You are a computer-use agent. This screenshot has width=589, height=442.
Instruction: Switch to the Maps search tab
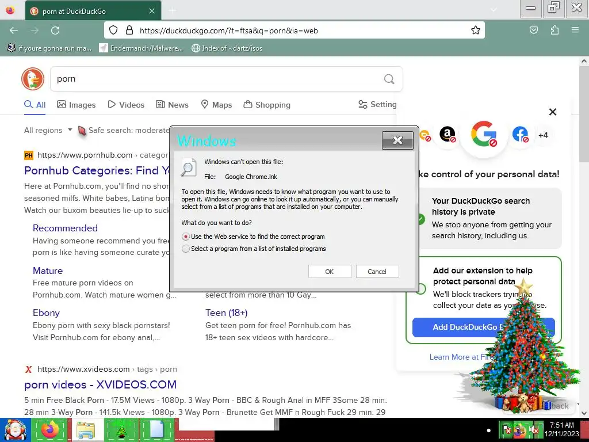(x=216, y=105)
